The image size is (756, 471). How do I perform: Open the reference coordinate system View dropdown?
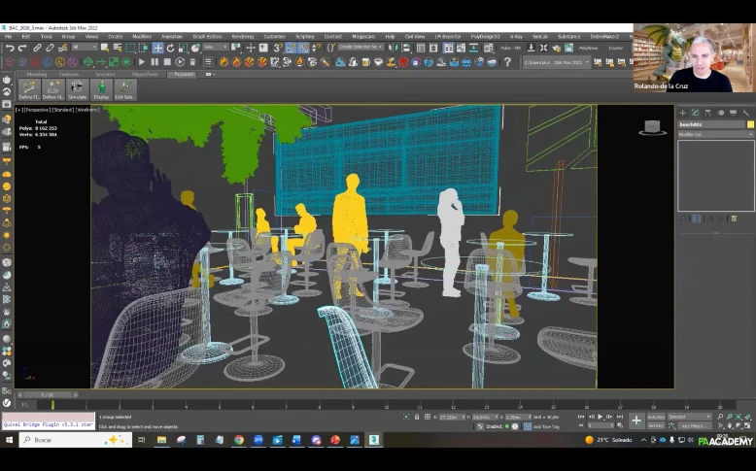pos(215,48)
